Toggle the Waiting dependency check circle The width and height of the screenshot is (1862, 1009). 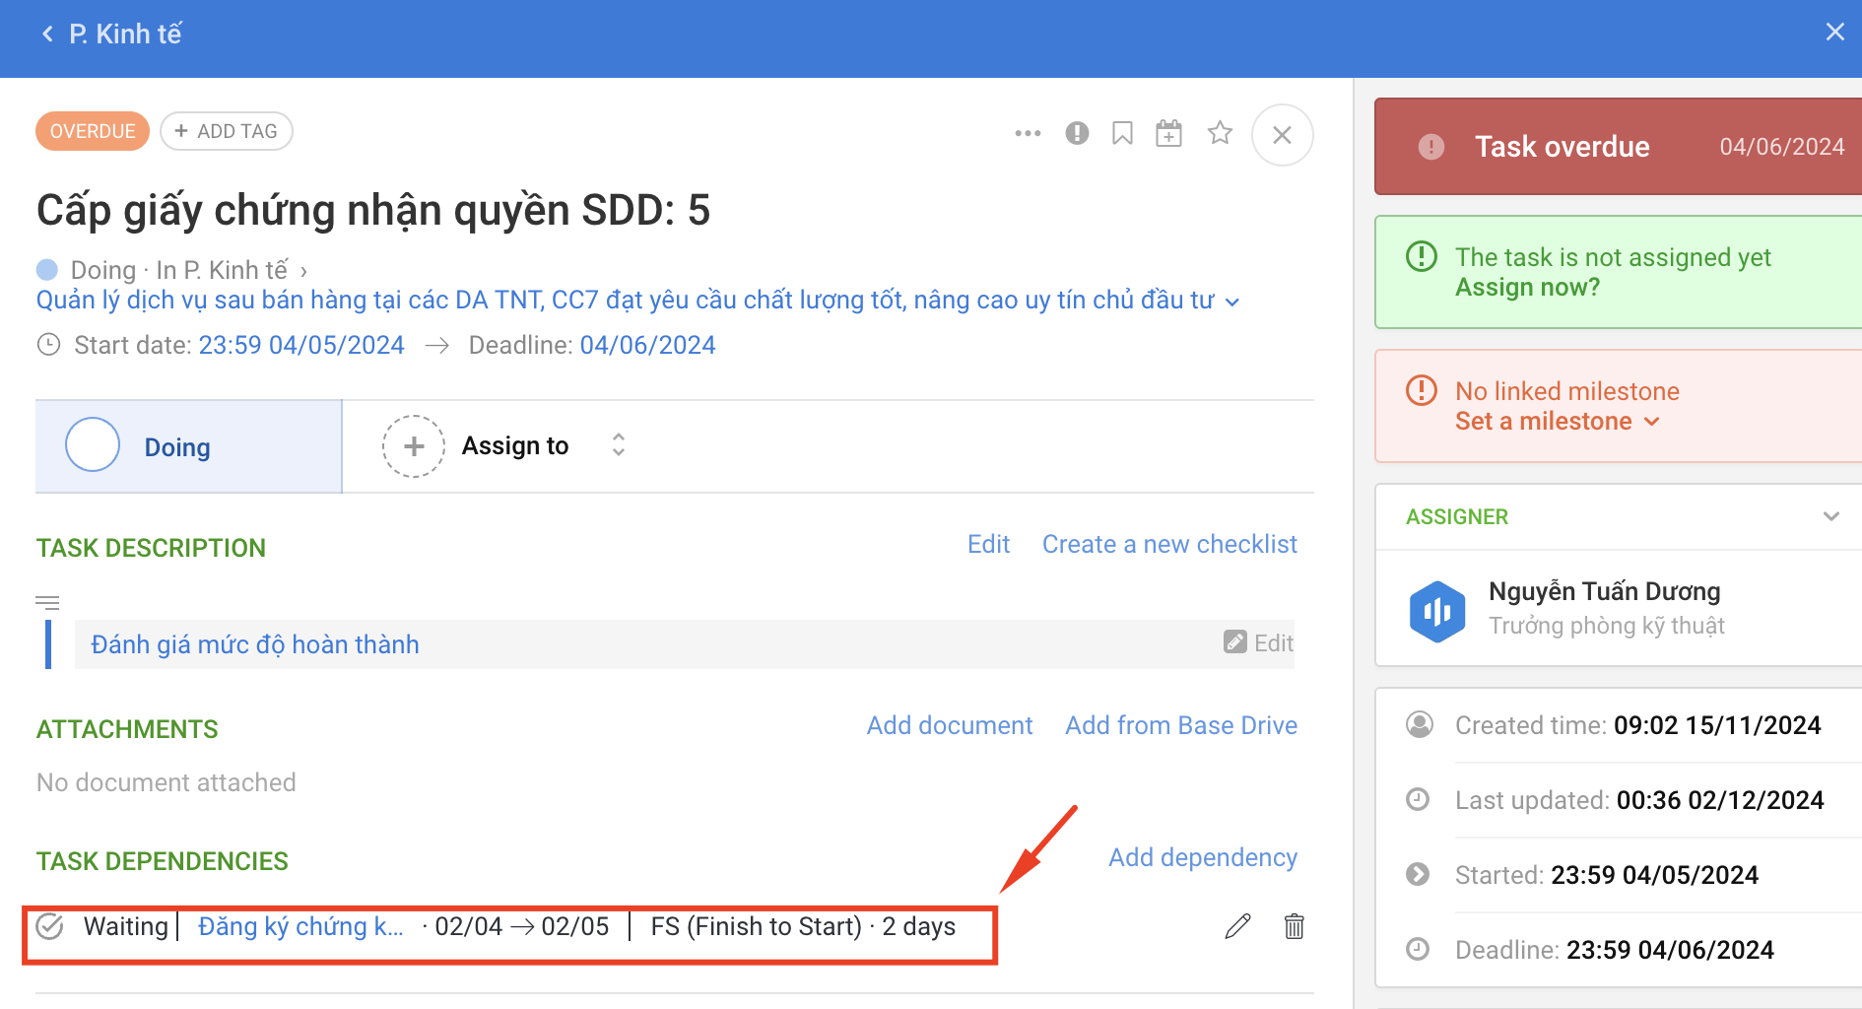(x=49, y=926)
